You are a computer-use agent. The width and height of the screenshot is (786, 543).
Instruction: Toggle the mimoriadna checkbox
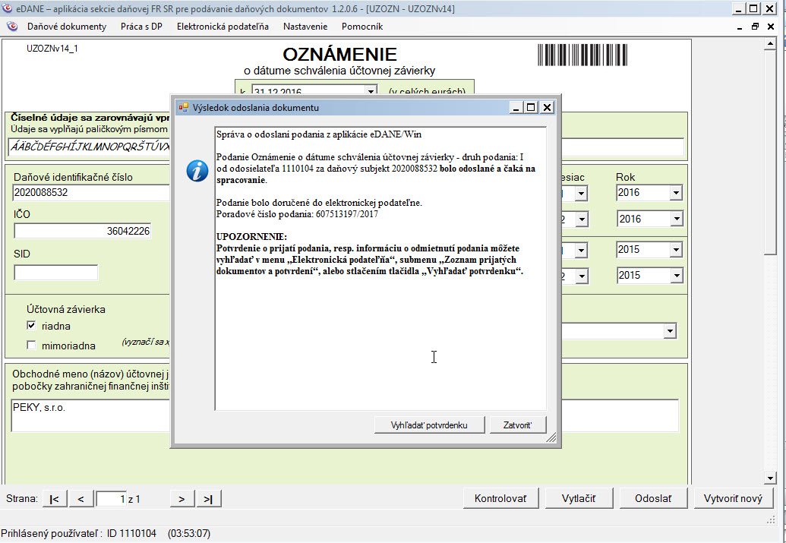click(x=32, y=345)
